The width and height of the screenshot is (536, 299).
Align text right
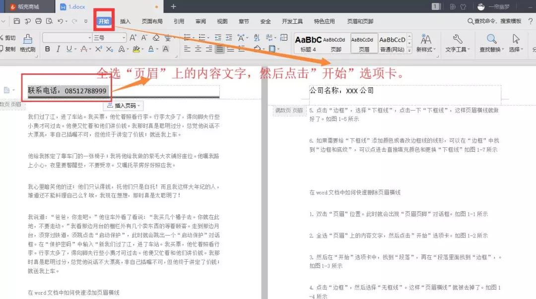(209, 49)
